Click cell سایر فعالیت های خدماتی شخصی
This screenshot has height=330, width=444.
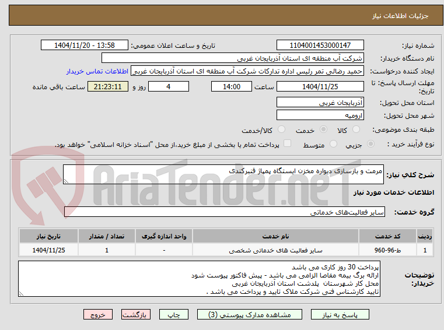(x=275, y=250)
